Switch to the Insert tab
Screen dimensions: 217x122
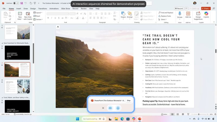(19, 9)
